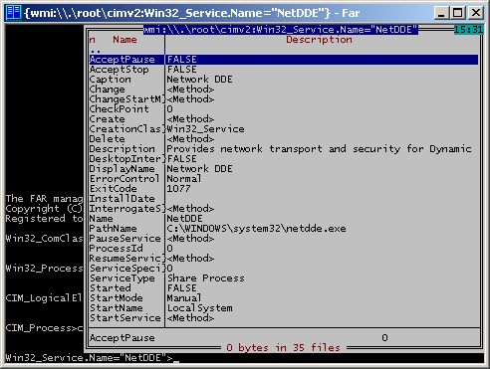Select the ServiceType property row
This screenshot has height=369, width=490.
click(x=284, y=278)
